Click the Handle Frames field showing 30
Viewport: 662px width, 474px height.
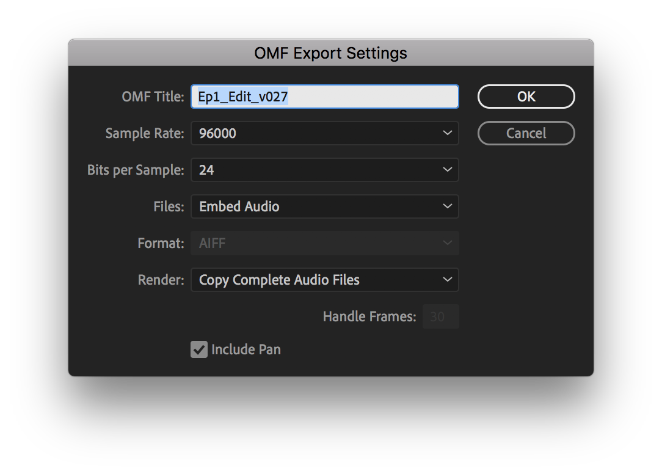point(441,316)
